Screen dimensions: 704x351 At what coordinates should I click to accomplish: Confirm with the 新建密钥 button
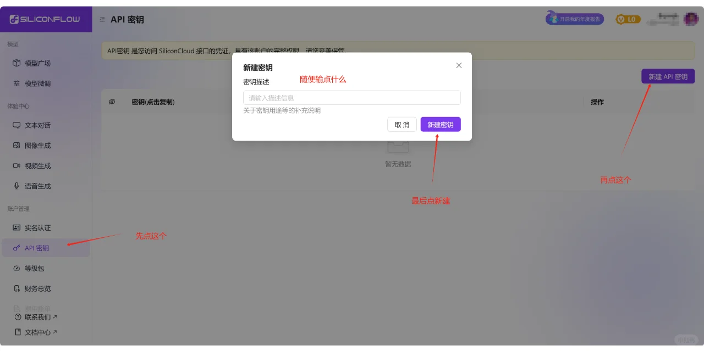(440, 124)
